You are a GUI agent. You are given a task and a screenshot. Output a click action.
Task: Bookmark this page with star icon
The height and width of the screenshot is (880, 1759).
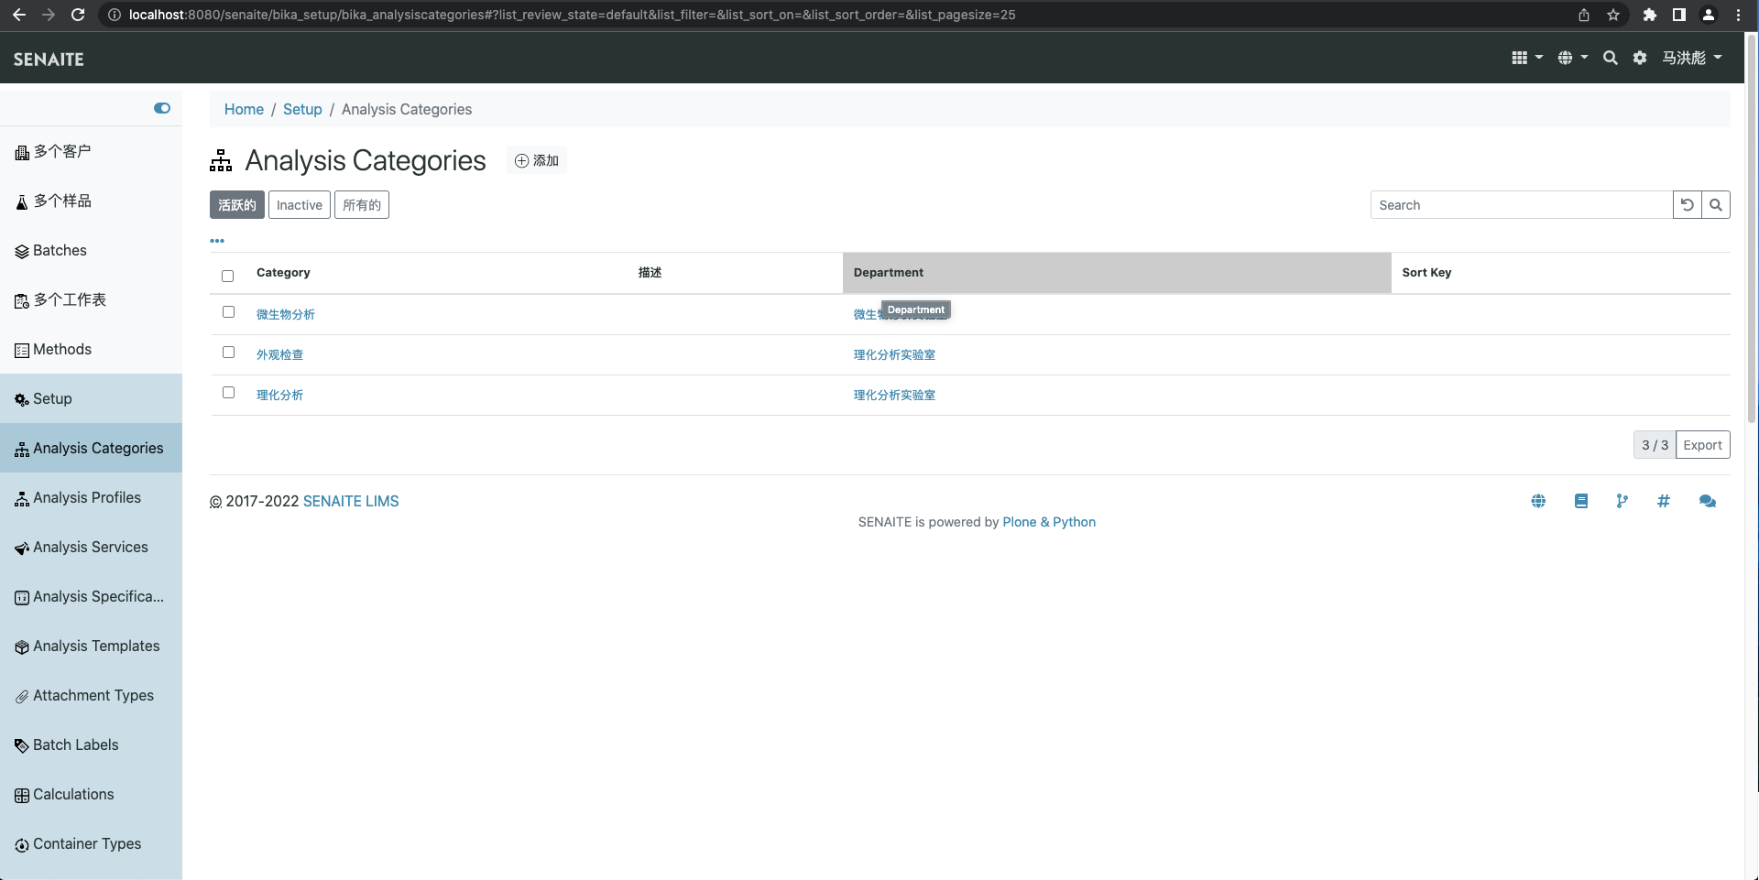[x=1613, y=15]
